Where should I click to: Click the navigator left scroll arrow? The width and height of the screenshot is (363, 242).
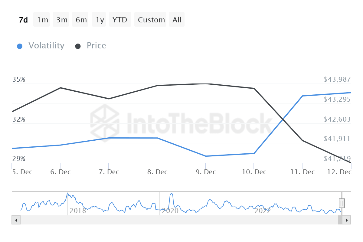(16, 220)
